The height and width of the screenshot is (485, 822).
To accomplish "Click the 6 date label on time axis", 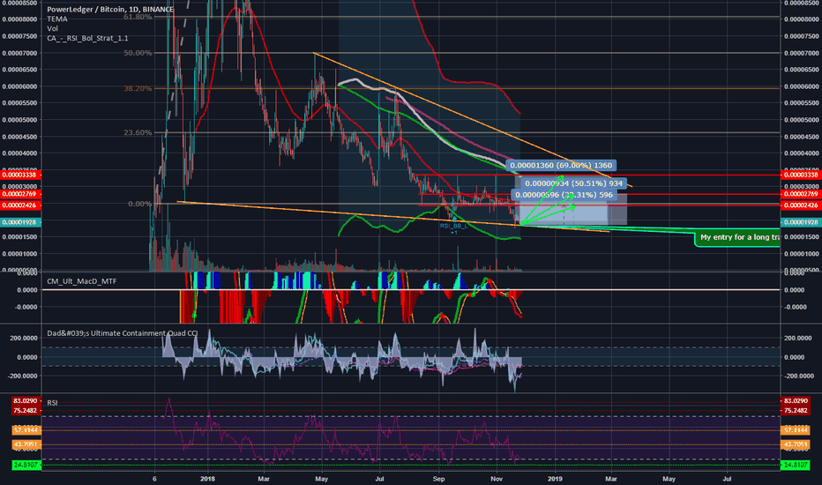I will pyautogui.click(x=154, y=479).
